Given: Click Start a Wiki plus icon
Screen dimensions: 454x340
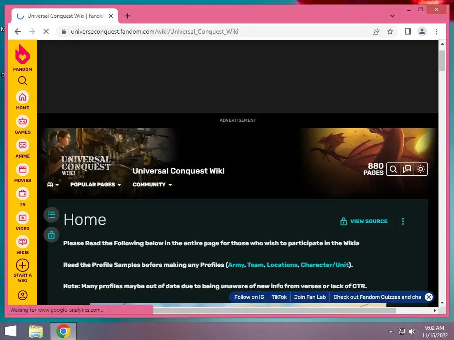Looking at the screenshot, I should (x=22, y=265).
